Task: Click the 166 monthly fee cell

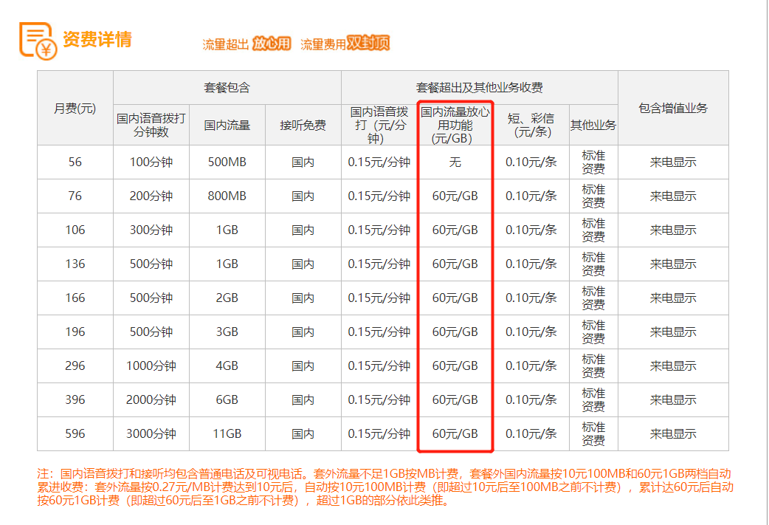Action: [75, 298]
